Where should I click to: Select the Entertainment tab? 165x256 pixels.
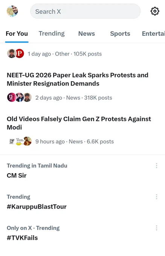click(153, 34)
